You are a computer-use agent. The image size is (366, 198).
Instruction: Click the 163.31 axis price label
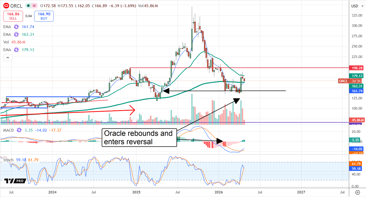tap(356, 86)
